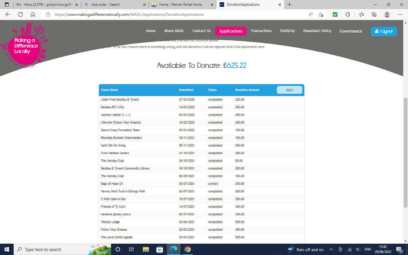Click the browser refresh icon
Viewport: 408px width, 255px height.
click(x=20, y=14)
